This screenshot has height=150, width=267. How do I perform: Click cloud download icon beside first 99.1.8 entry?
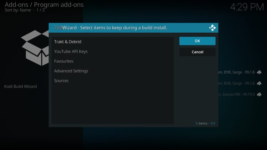(x=259, y=72)
